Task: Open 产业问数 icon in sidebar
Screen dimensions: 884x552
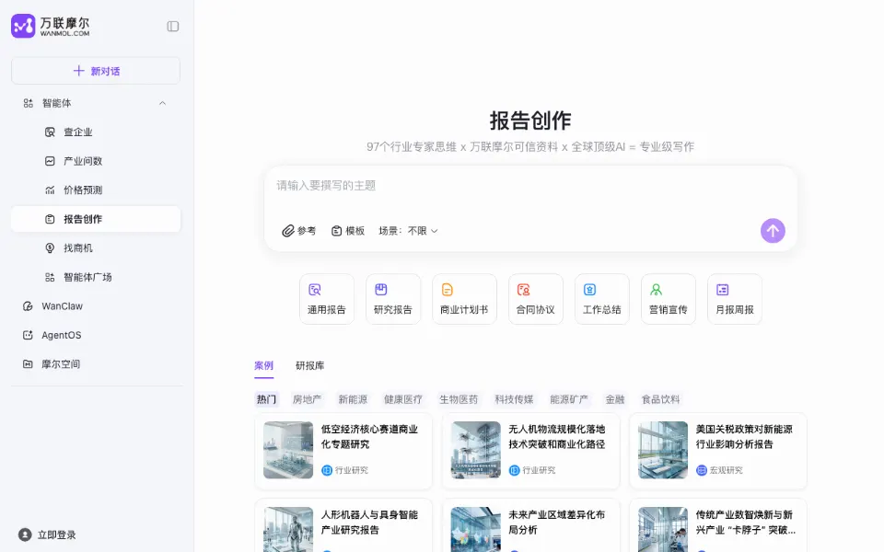Action: pyautogui.click(x=50, y=161)
